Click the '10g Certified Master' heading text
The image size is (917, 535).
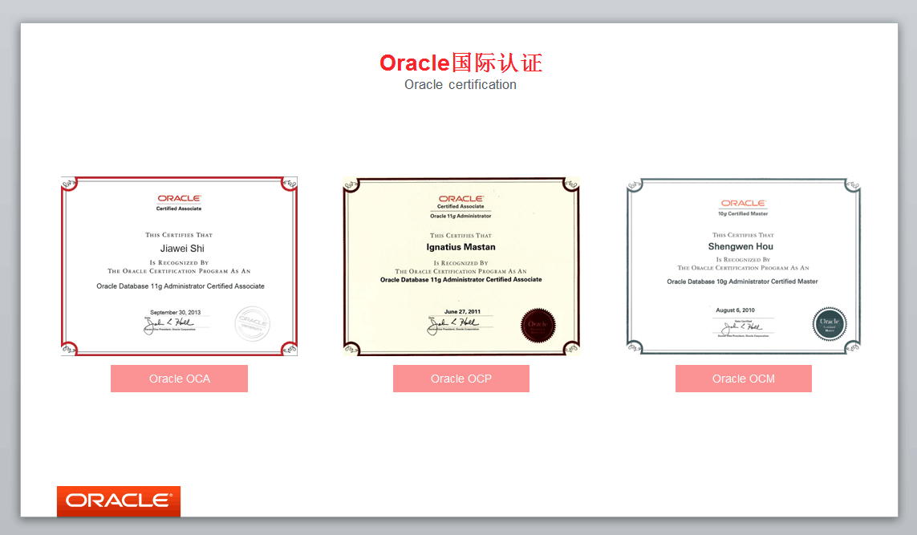[x=743, y=213]
